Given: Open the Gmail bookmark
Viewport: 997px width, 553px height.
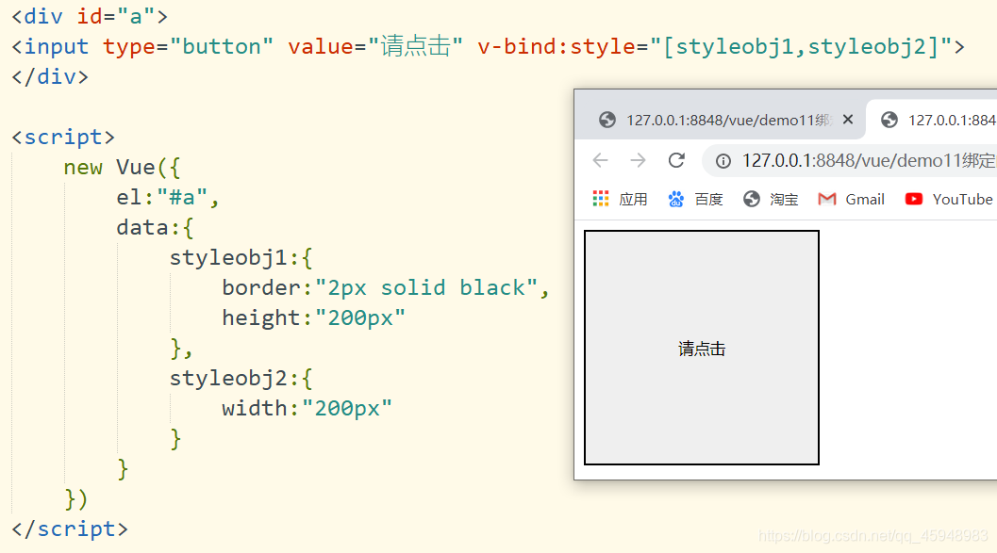Looking at the screenshot, I should 852,200.
